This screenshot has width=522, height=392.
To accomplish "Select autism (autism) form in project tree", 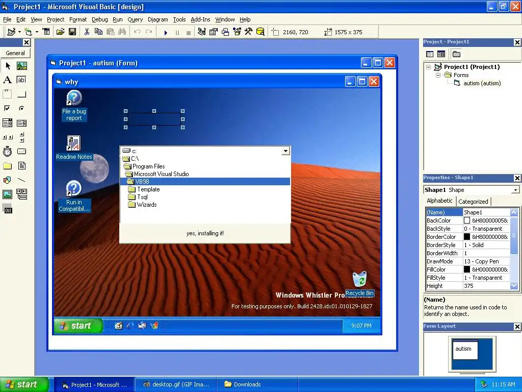I will point(482,83).
